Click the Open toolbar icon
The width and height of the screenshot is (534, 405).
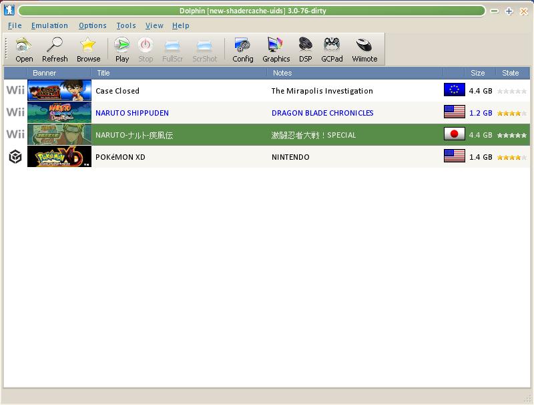24,45
